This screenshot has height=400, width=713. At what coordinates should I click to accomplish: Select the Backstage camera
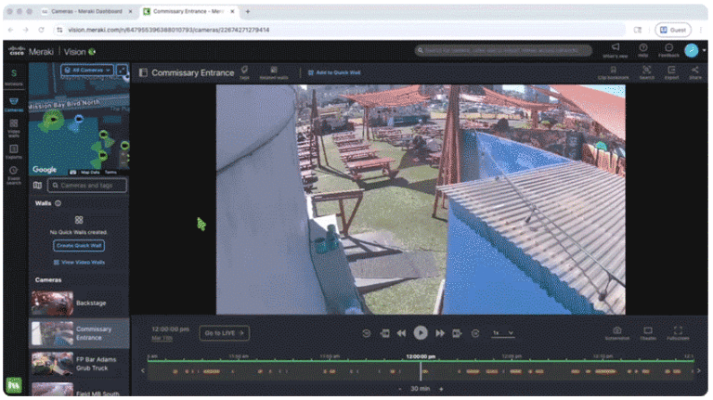tap(79, 303)
